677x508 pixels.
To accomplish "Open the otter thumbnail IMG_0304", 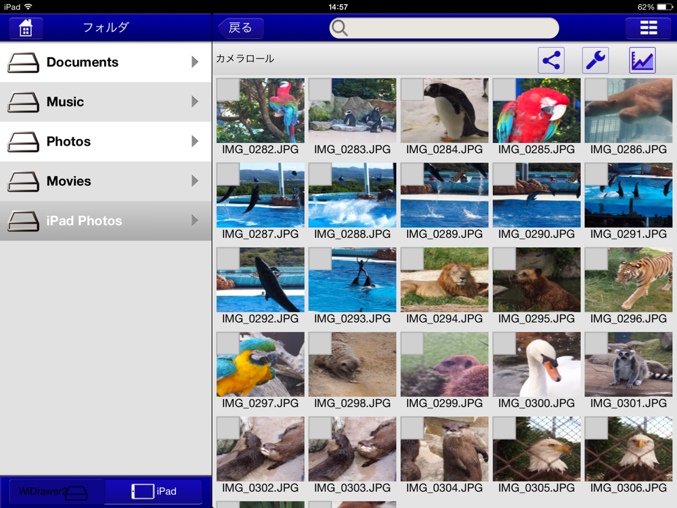I will [445, 449].
